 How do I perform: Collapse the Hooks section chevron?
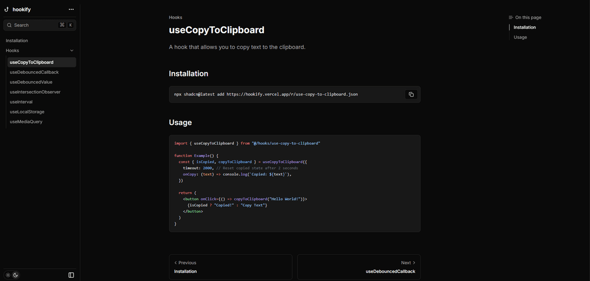tap(72, 51)
